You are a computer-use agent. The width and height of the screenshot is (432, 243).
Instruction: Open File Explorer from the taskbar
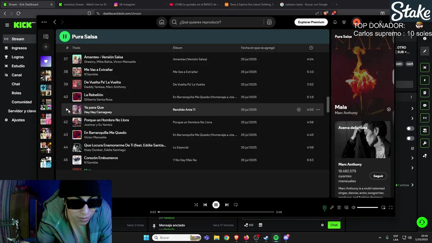(x=216, y=238)
